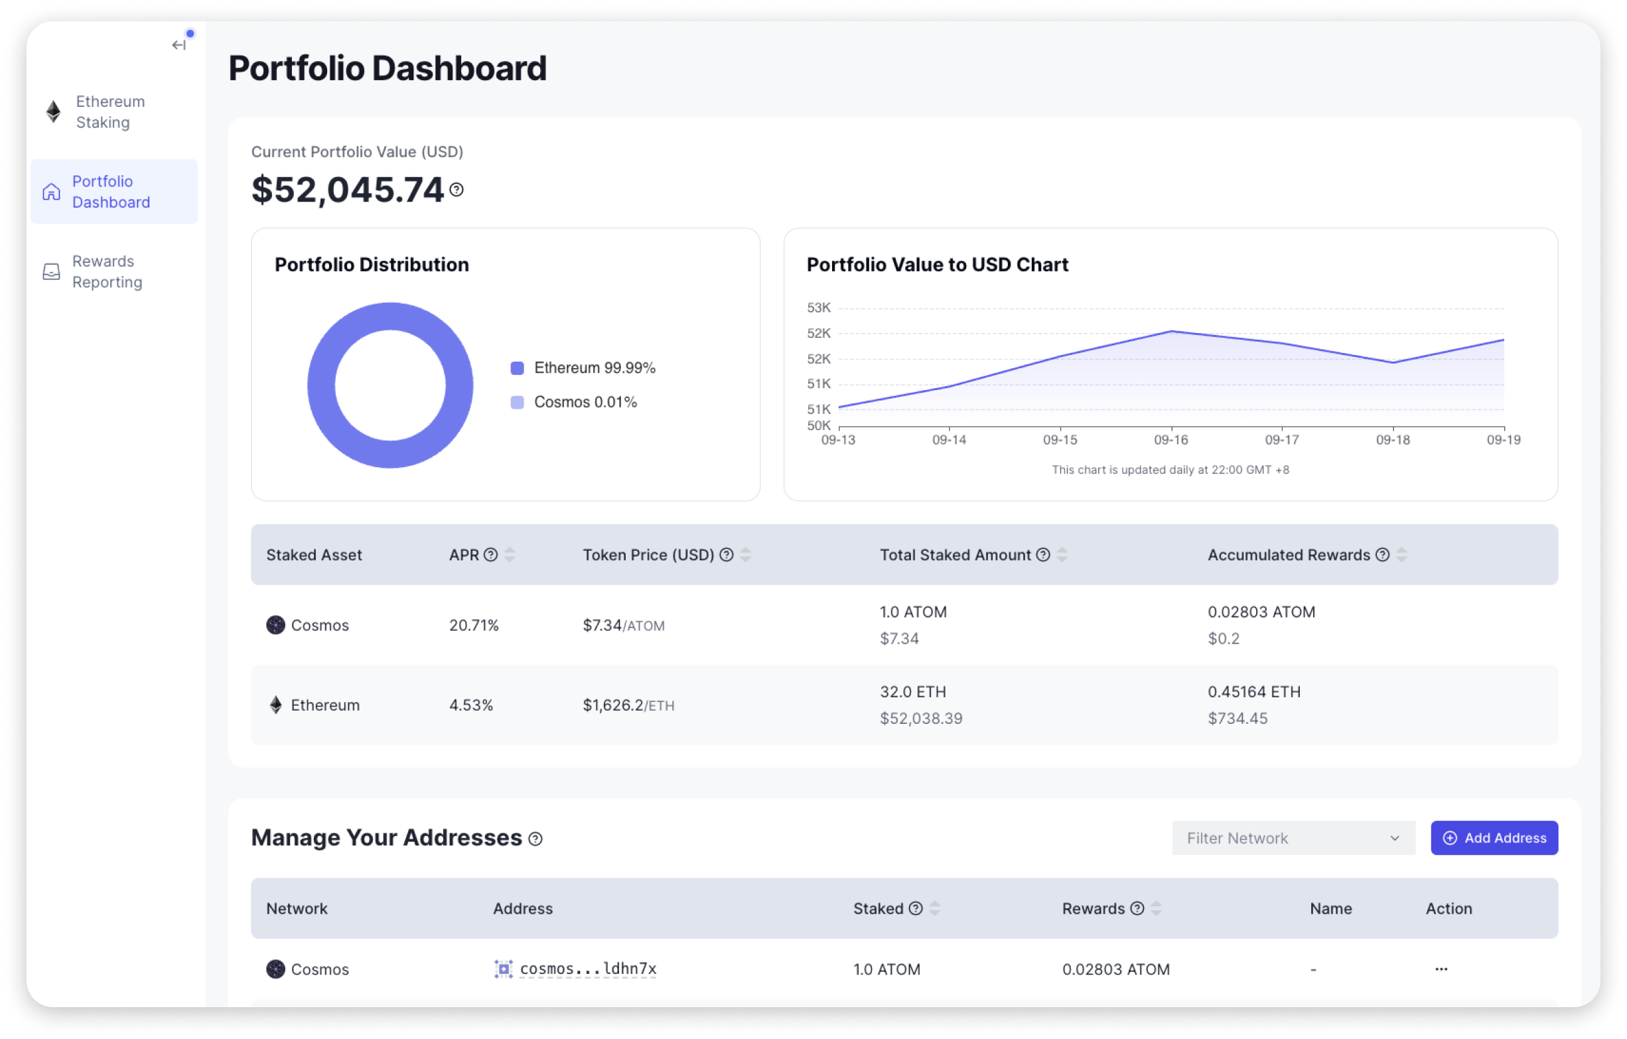The width and height of the screenshot is (1627, 1039).
Task: Click the Token Price help icon
Action: [727, 555]
